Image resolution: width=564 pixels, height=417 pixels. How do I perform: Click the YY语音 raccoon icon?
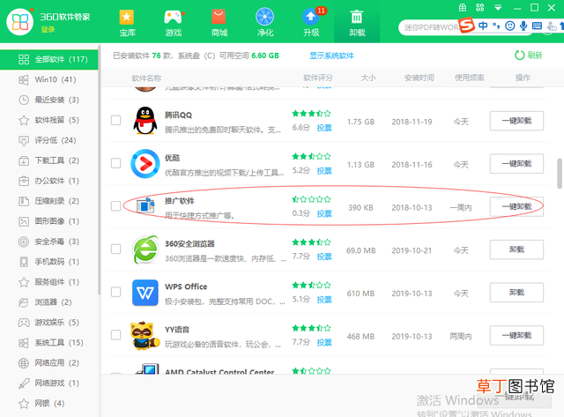coord(145,335)
